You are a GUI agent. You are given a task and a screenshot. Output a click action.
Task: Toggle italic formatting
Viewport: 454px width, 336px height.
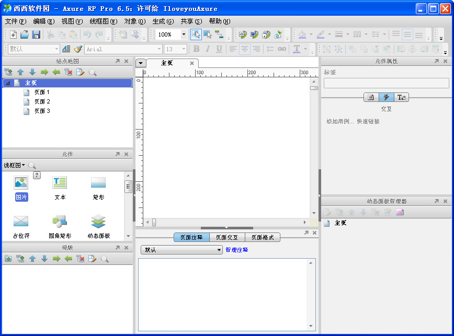207,48
